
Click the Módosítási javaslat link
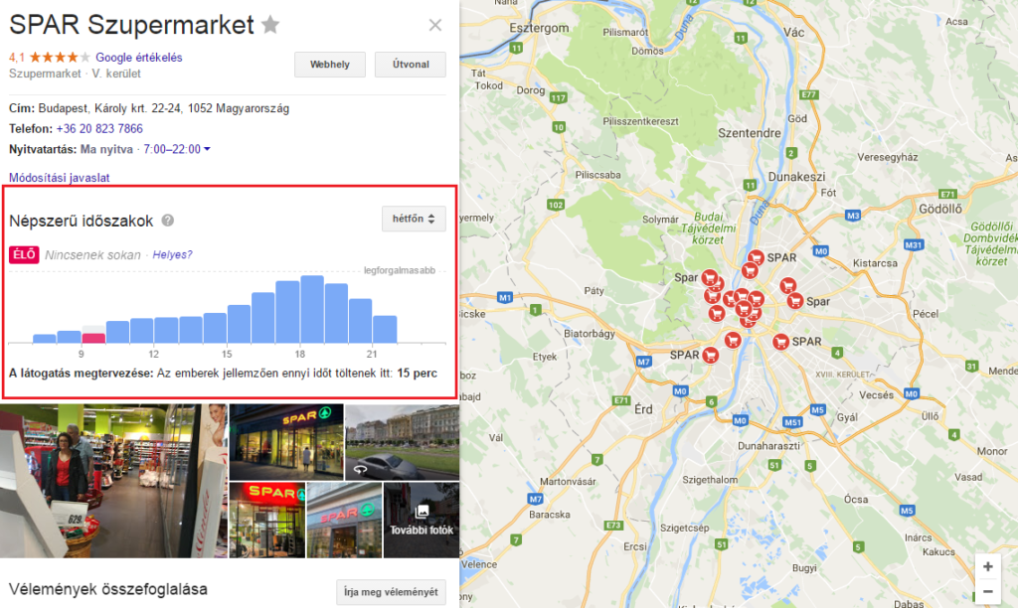click(x=59, y=178)
